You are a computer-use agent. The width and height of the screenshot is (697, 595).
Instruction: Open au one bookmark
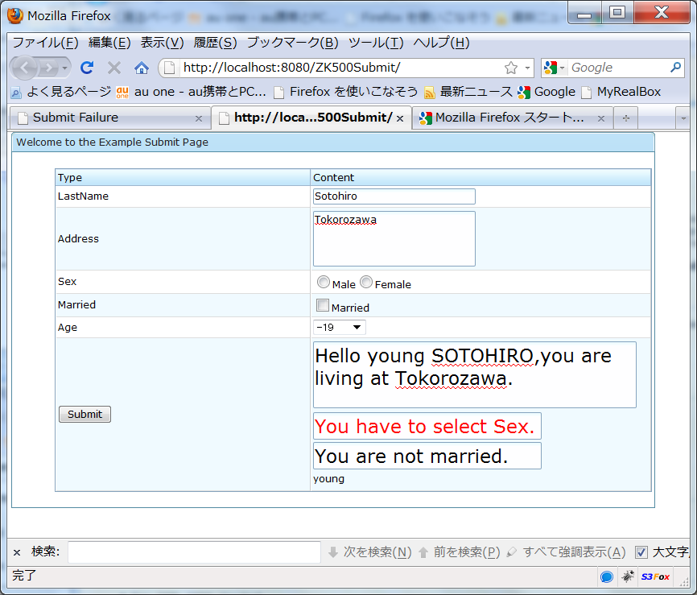pos(191,92)
